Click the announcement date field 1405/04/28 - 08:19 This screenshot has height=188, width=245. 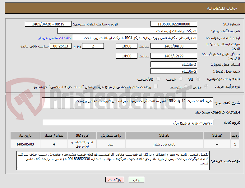(x=48, y=24)
